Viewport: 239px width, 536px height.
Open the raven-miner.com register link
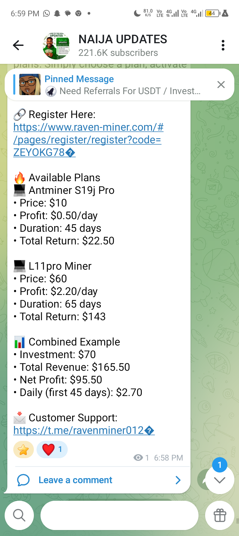tap(88, 140)
